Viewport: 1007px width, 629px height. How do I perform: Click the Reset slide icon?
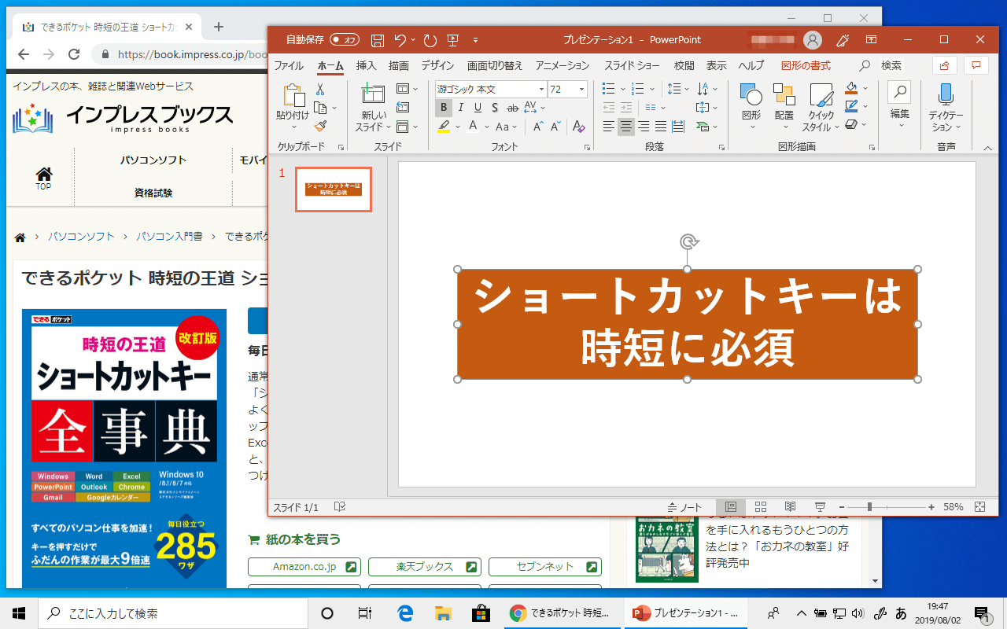click(x=403, y=108)
